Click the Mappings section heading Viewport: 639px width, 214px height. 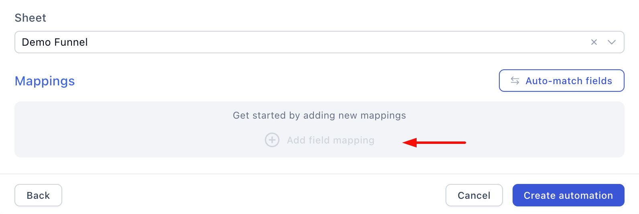click(45, 81)
